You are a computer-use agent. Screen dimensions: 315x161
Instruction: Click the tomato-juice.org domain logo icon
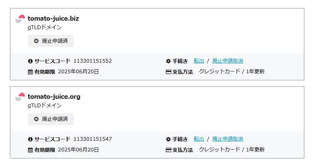[20, 97]
